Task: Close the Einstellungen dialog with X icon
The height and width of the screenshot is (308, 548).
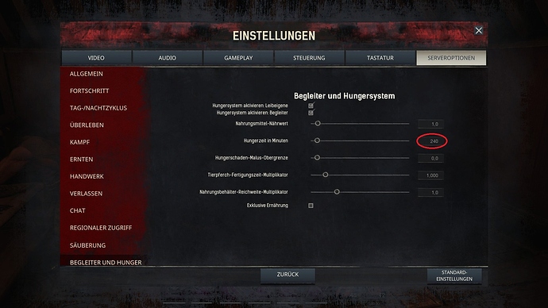Action: click(x=478, y=31)
